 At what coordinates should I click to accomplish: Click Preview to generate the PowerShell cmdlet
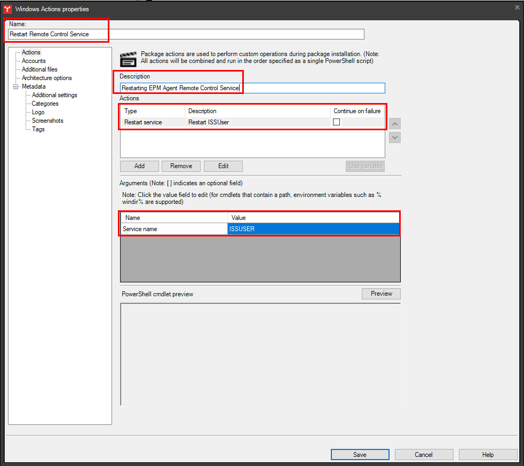380,293
